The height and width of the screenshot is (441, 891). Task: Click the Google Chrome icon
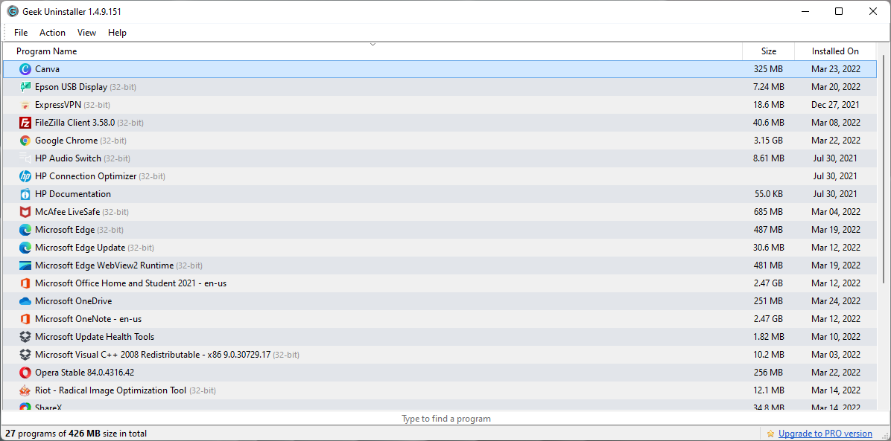pyautogui.click(x=25, y=141)
